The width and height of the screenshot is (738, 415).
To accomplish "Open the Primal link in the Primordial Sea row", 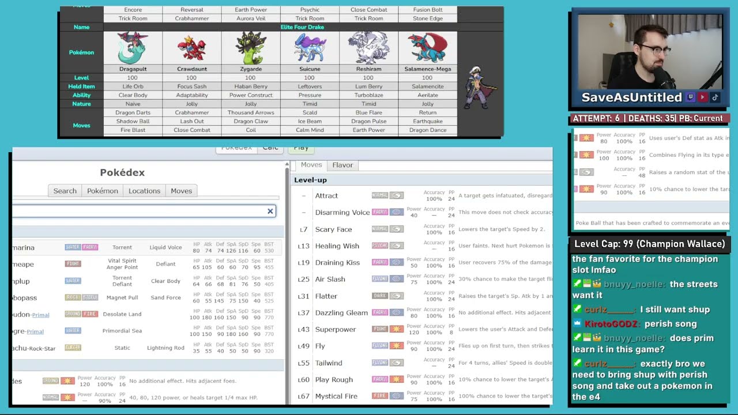I will [35, 331].
